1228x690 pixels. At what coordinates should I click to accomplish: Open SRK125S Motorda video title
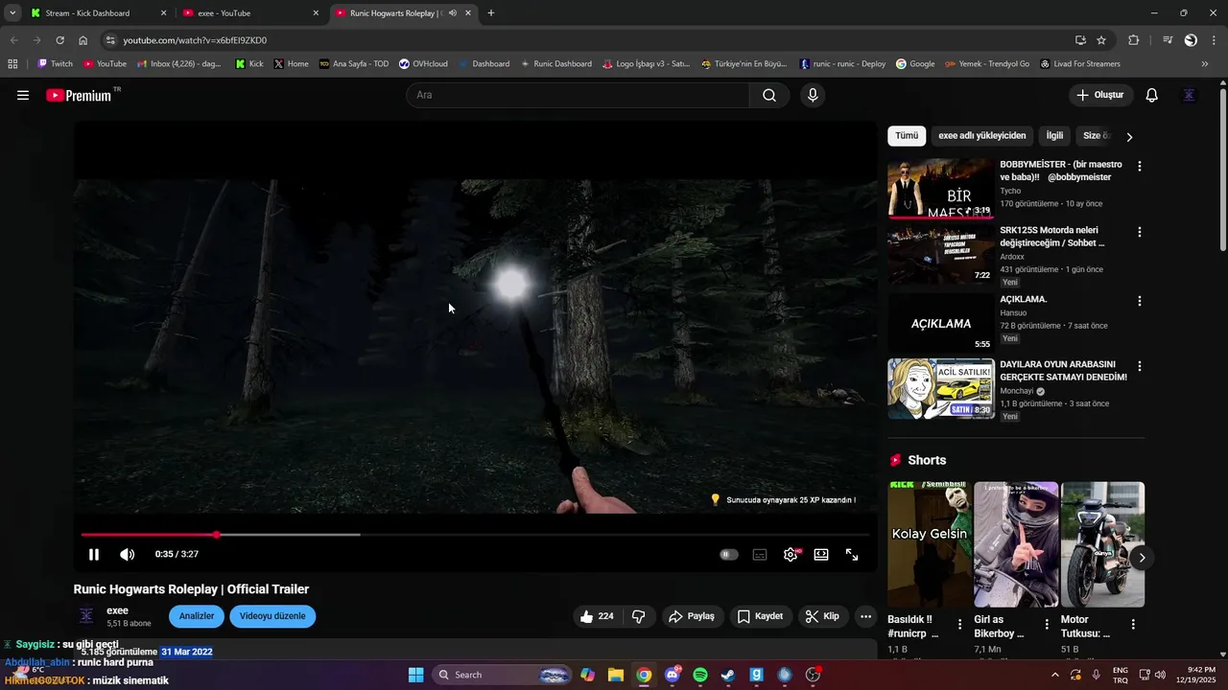point(1051,237)
